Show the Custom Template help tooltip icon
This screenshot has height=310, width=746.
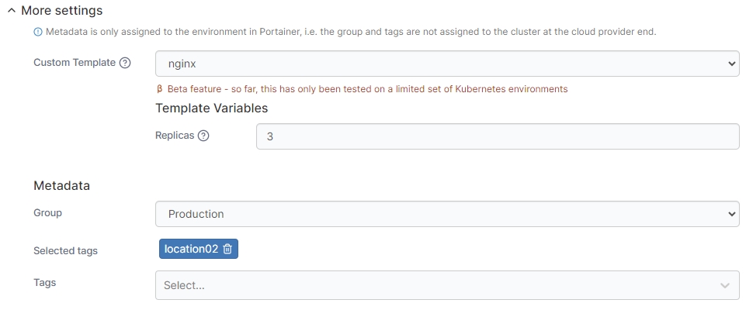pyautogui.click(x=125, y=63)
